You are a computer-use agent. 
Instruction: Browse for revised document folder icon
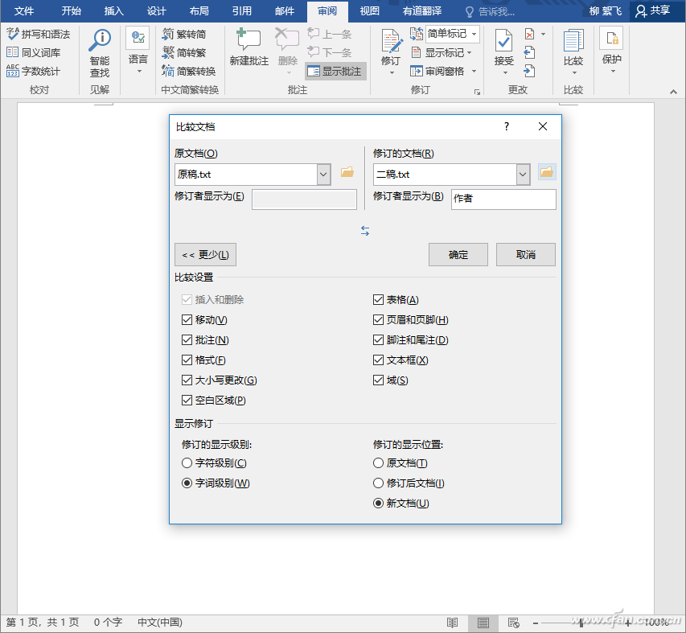pos(547,172)
